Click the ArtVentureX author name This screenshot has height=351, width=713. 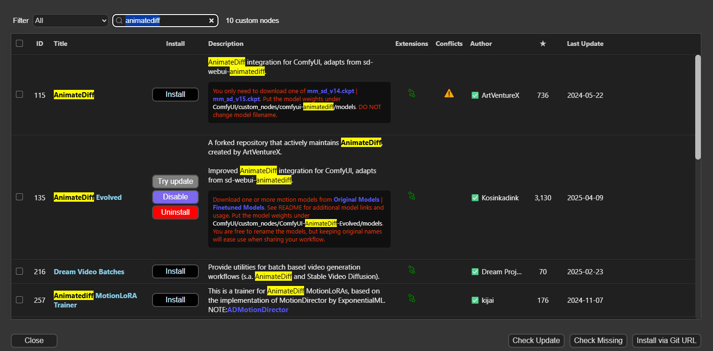coord(501,95)
